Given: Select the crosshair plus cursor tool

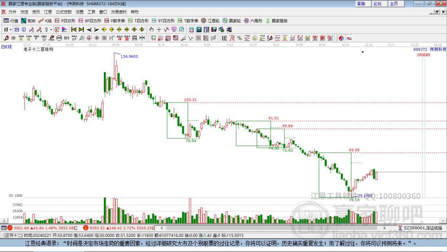Looking at the screenshot, I should [x=159, y=30].
